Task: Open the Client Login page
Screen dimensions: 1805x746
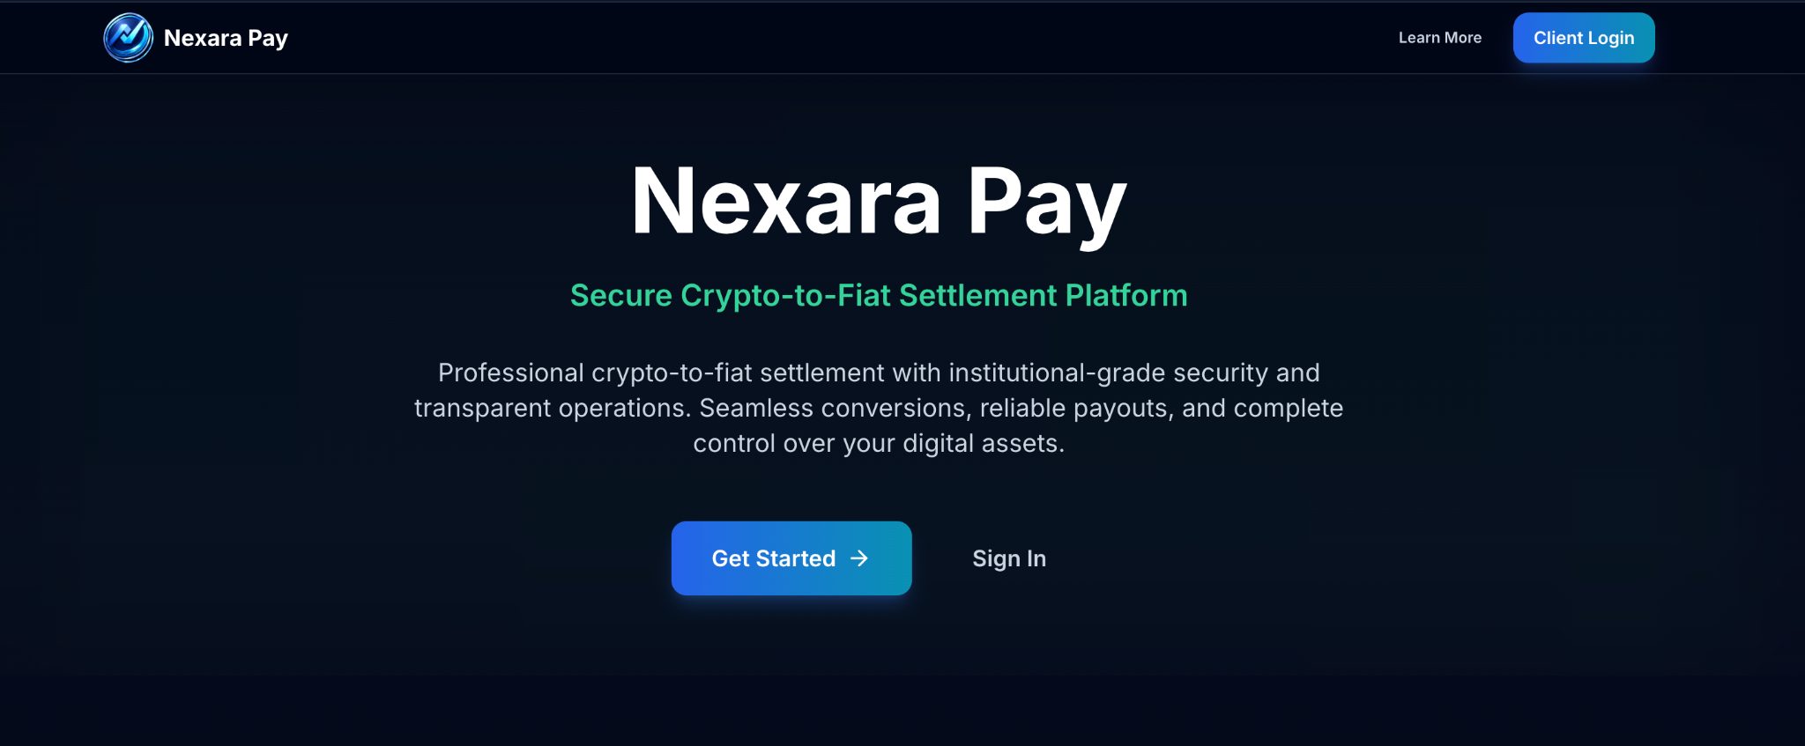Action: [x=1583, y=38]
